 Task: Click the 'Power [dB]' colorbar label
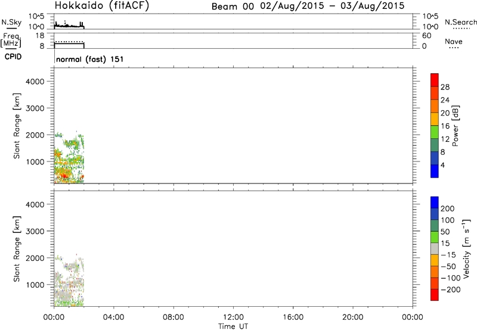tap(456, 126)
